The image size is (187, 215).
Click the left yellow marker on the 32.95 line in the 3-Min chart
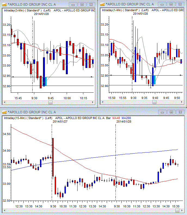click(x=13, y=77)
